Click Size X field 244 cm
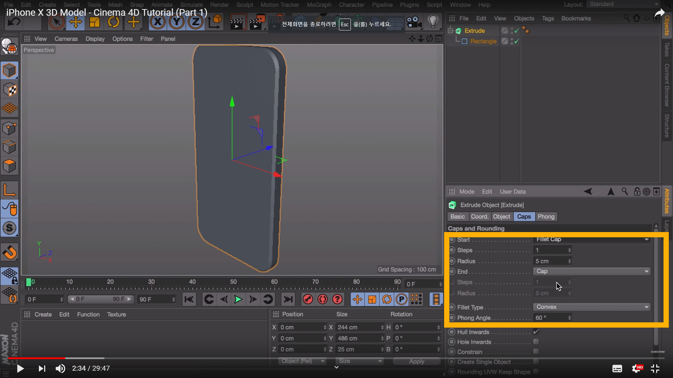Viewport: 673px width, 378px height. pos(360,327)
